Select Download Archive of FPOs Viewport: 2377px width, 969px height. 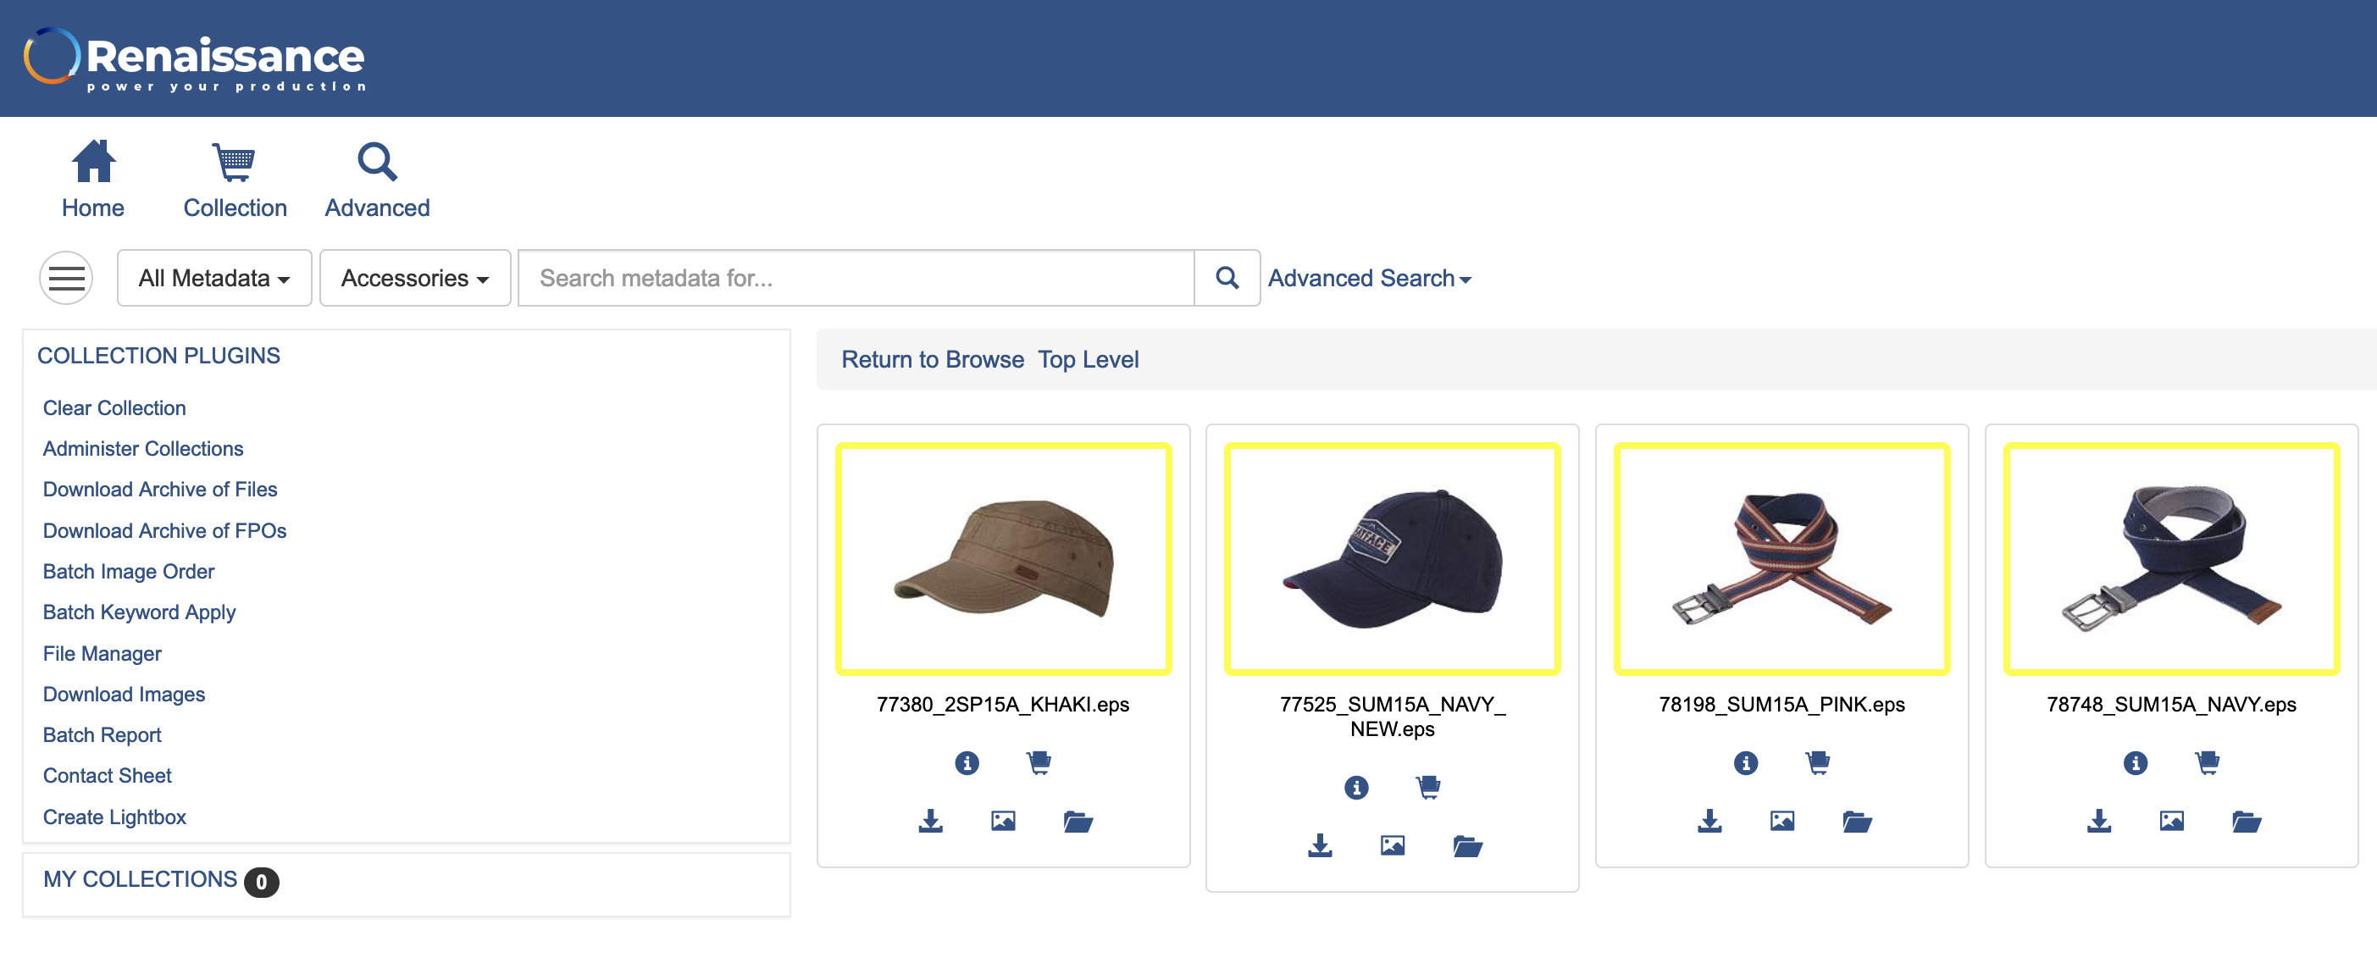coord(164,530)
